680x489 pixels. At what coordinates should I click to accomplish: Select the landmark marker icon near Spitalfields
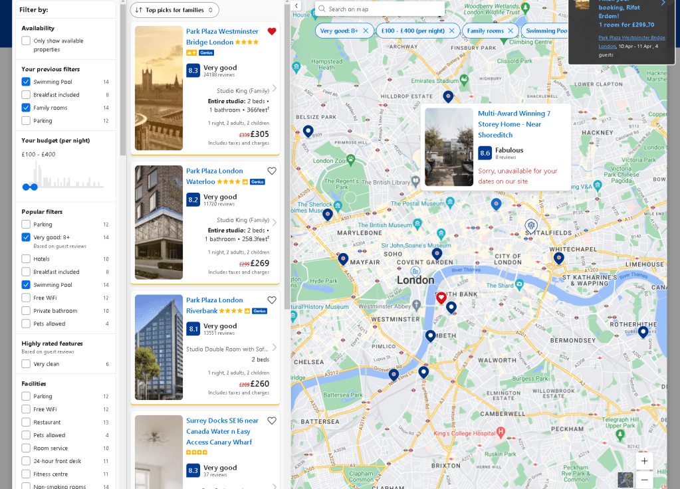531,225
